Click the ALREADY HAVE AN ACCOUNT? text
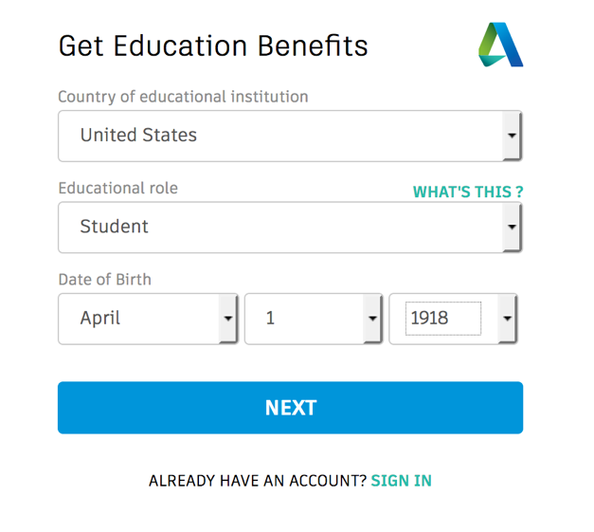 click(x=258, y=481)
